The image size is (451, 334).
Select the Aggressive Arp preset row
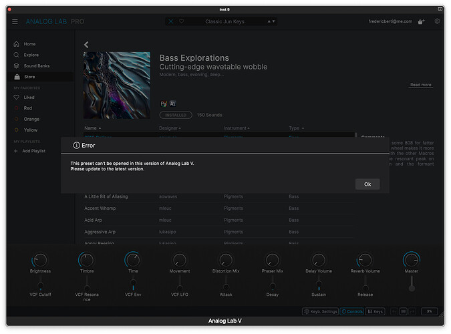[x=218, y=232]
